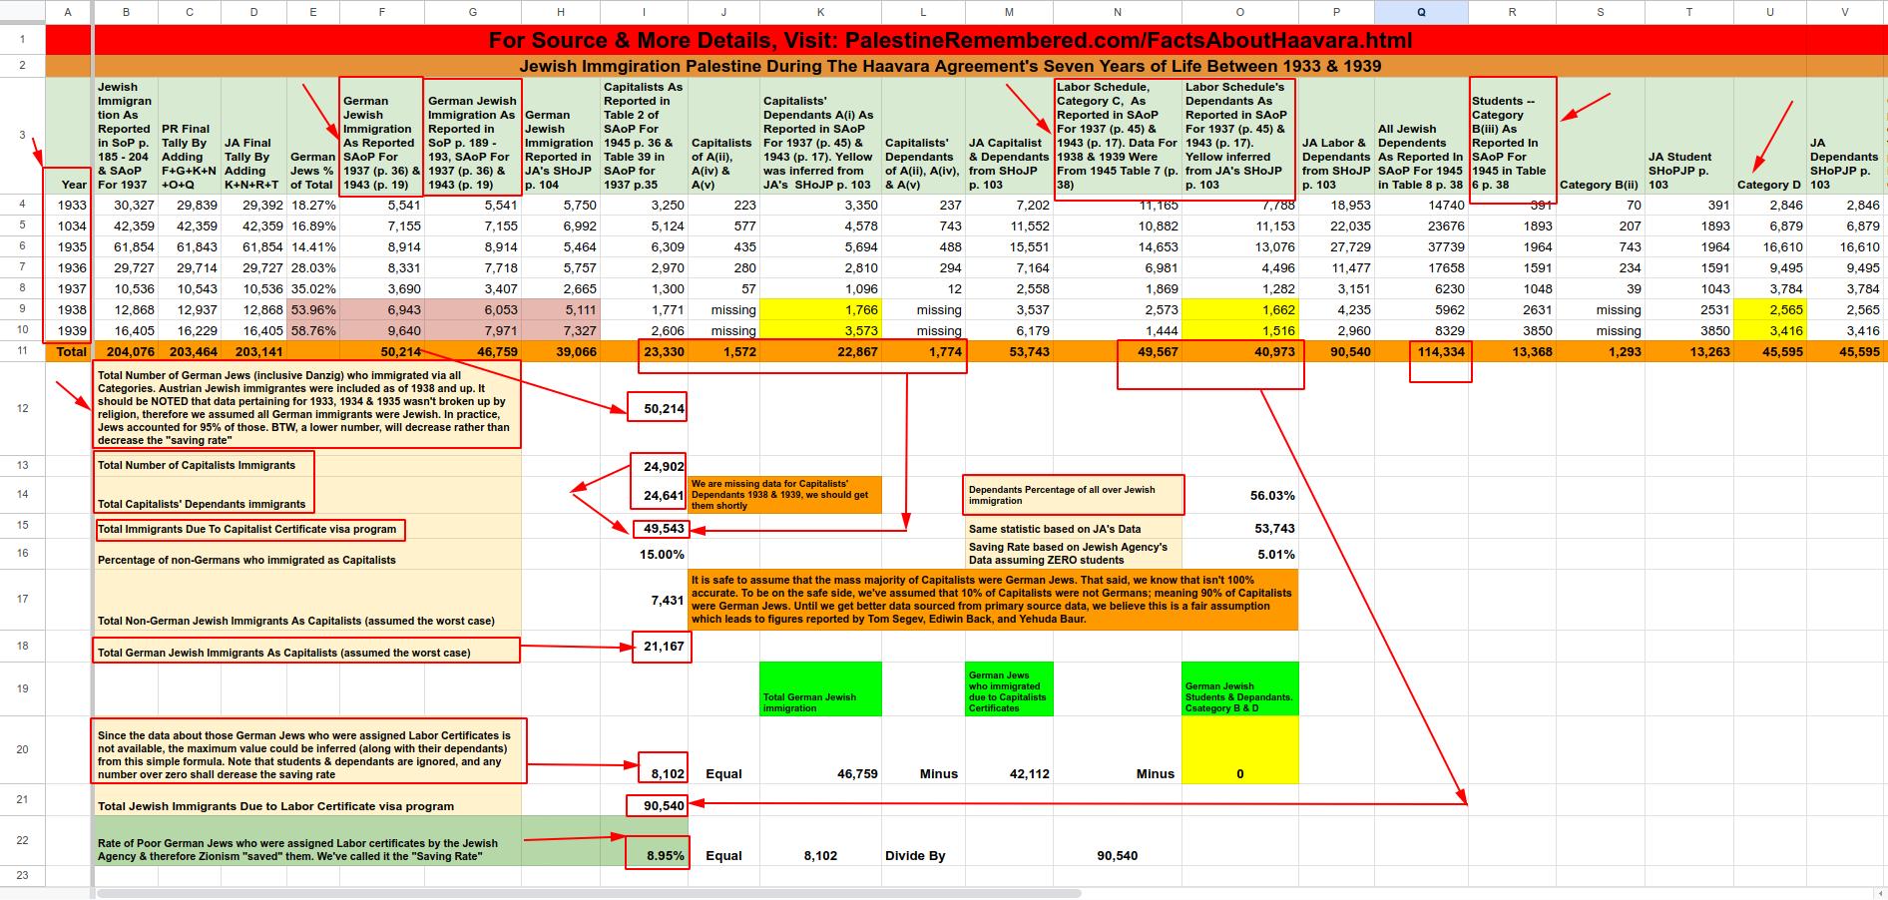The image size is (1888, 900).
Task: Select boxed value 90,540 in row 21
Action: [x=658, y=805]
